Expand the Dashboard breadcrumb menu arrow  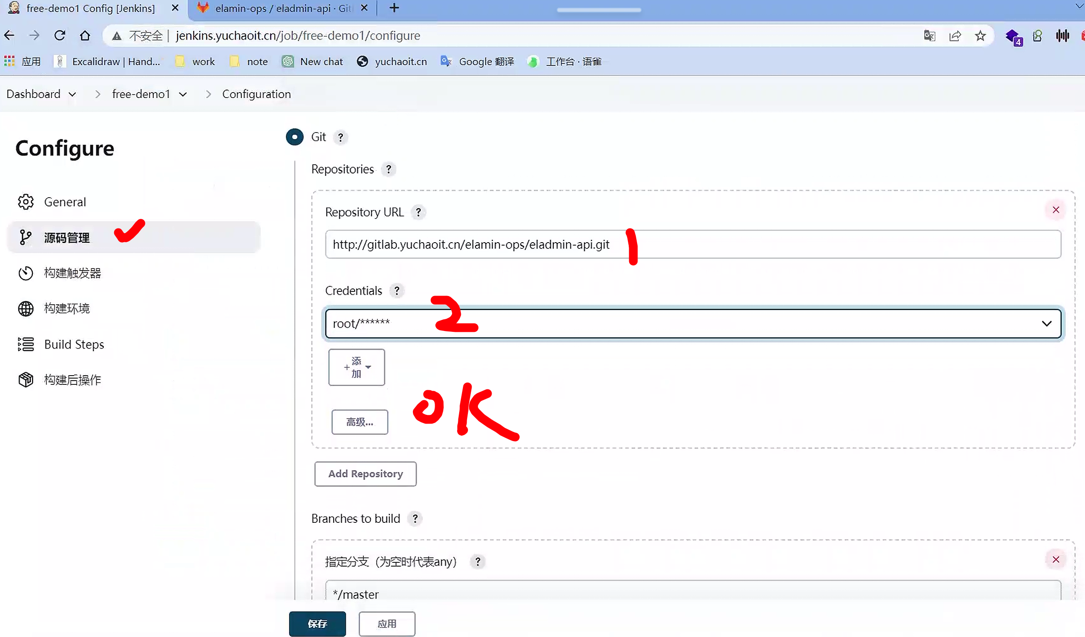click(x=72, y=94)
